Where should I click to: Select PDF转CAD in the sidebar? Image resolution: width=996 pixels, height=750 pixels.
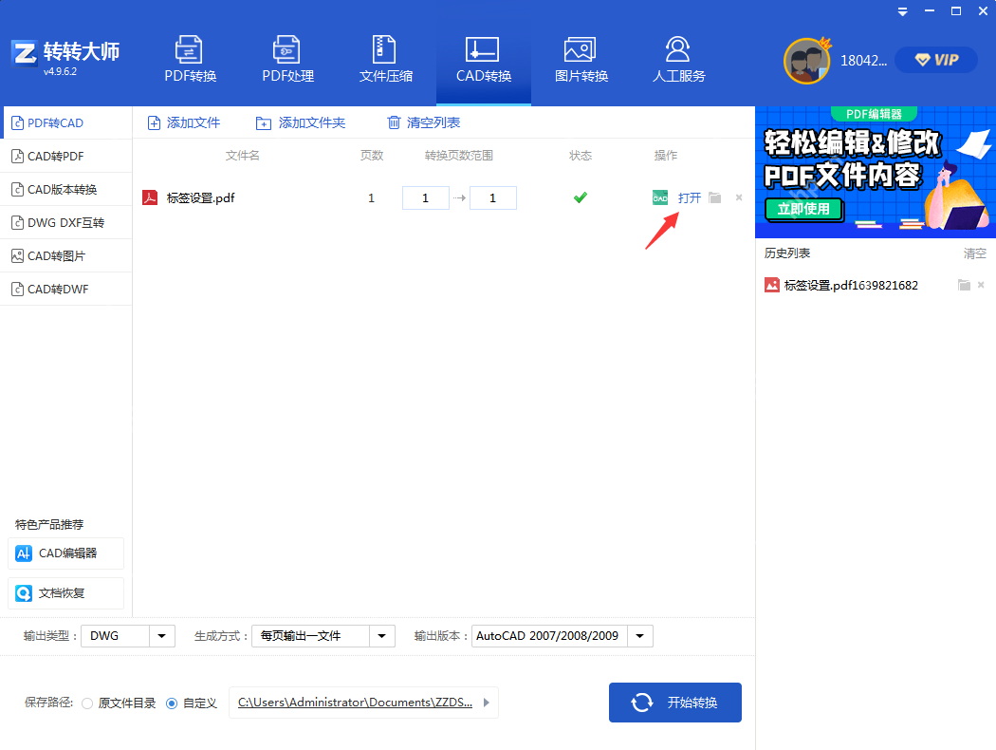click(x=66, y=122)
